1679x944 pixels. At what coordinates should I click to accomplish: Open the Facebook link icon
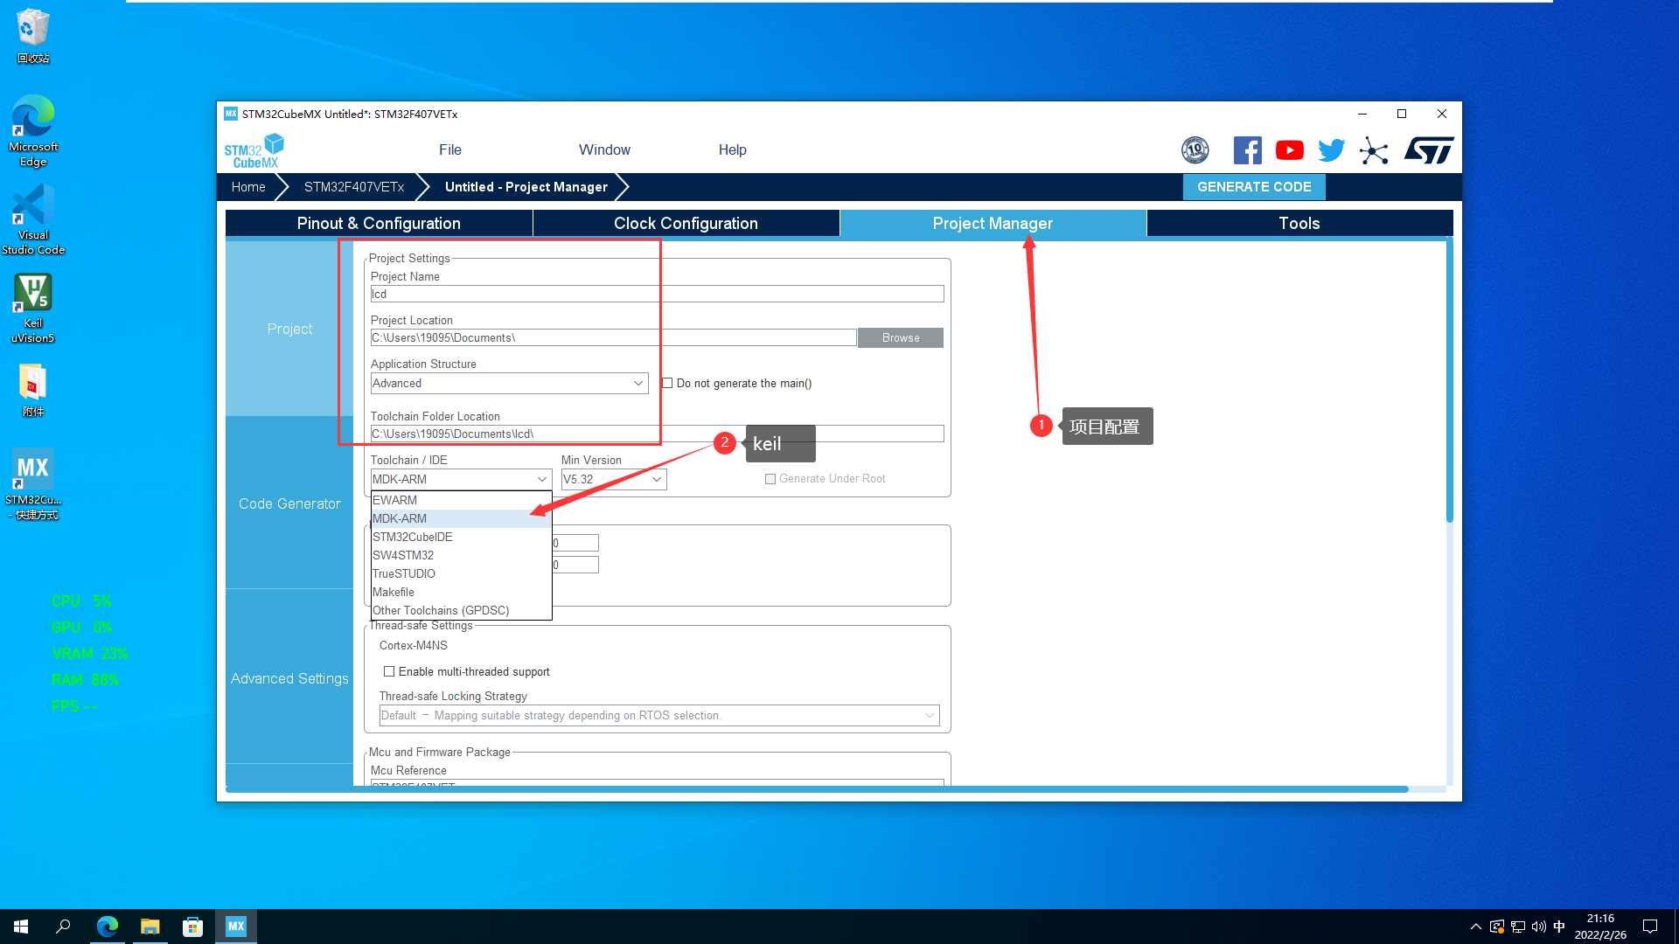(x=1247, y=150)
